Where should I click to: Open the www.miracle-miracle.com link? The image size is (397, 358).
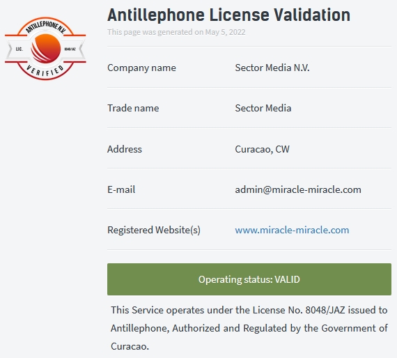[292, 230]
